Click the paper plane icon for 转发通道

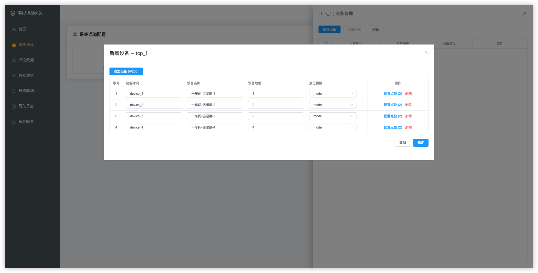pyautogui.click(x=14, y=76)
